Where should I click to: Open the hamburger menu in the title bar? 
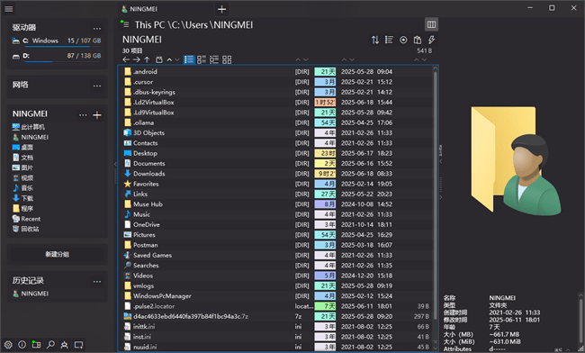[x=9, y=9]
